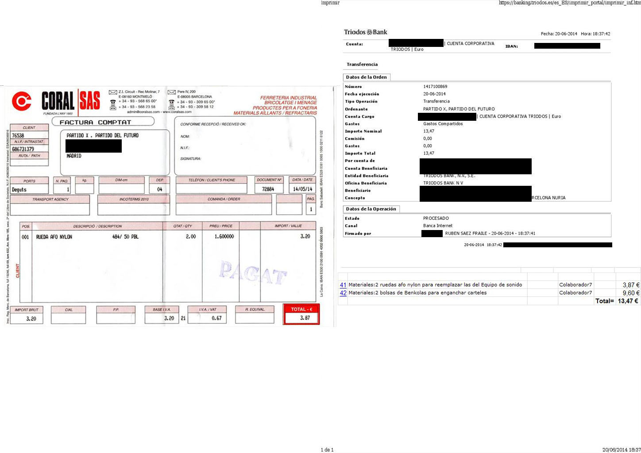
Task: Click the 'Imprimir' page header text
Action: pyautogui.click(x=330, y=3)
